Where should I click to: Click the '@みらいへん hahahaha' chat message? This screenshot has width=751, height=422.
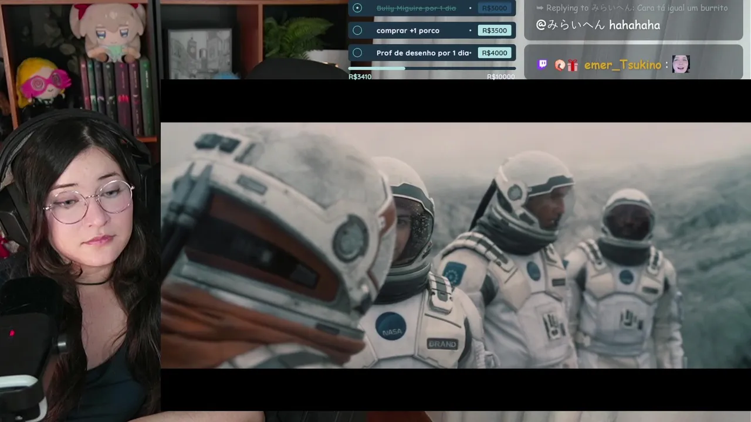click(x=598, y=25)
